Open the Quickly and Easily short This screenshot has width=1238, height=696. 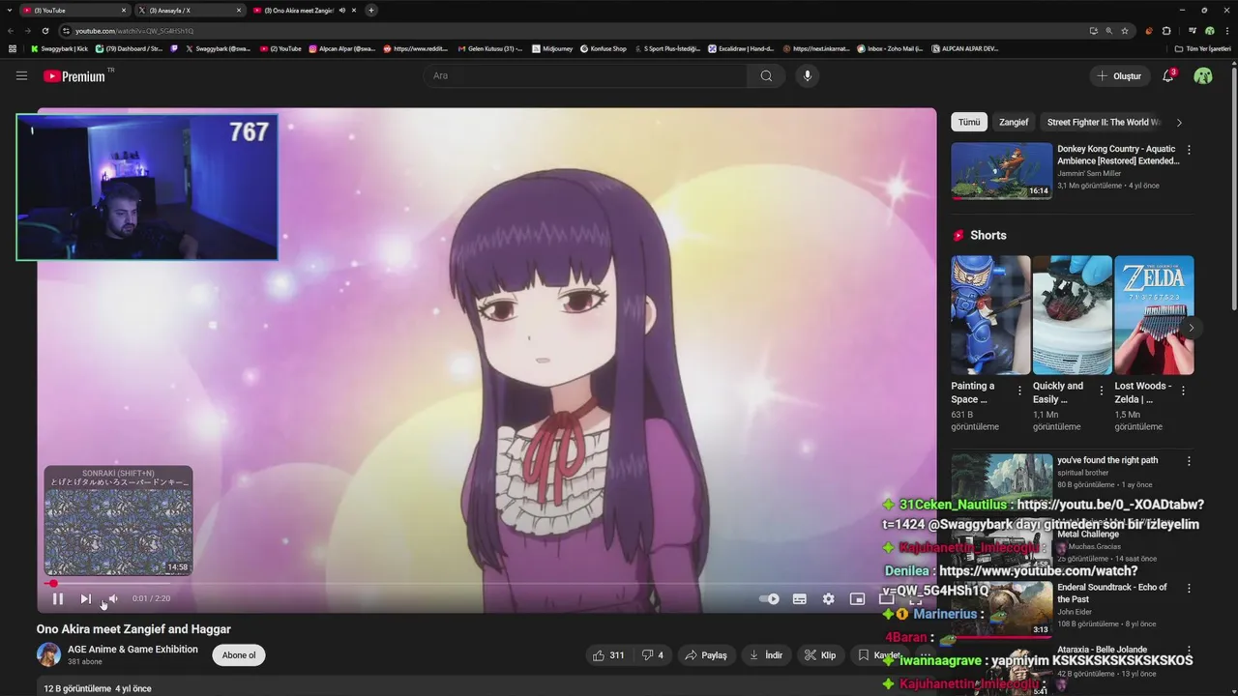[x=1072, y=315]
